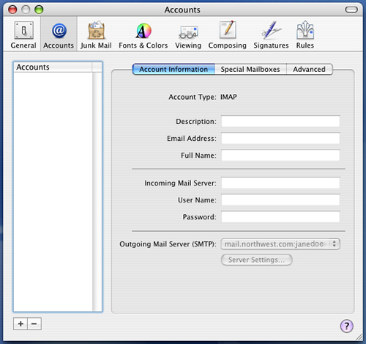Open the General preferences pane

[23, 34]
